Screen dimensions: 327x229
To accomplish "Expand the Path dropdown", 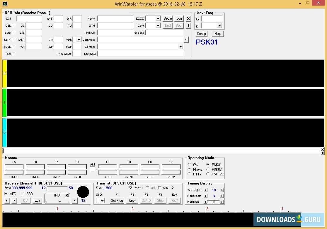I will point(79,40).
